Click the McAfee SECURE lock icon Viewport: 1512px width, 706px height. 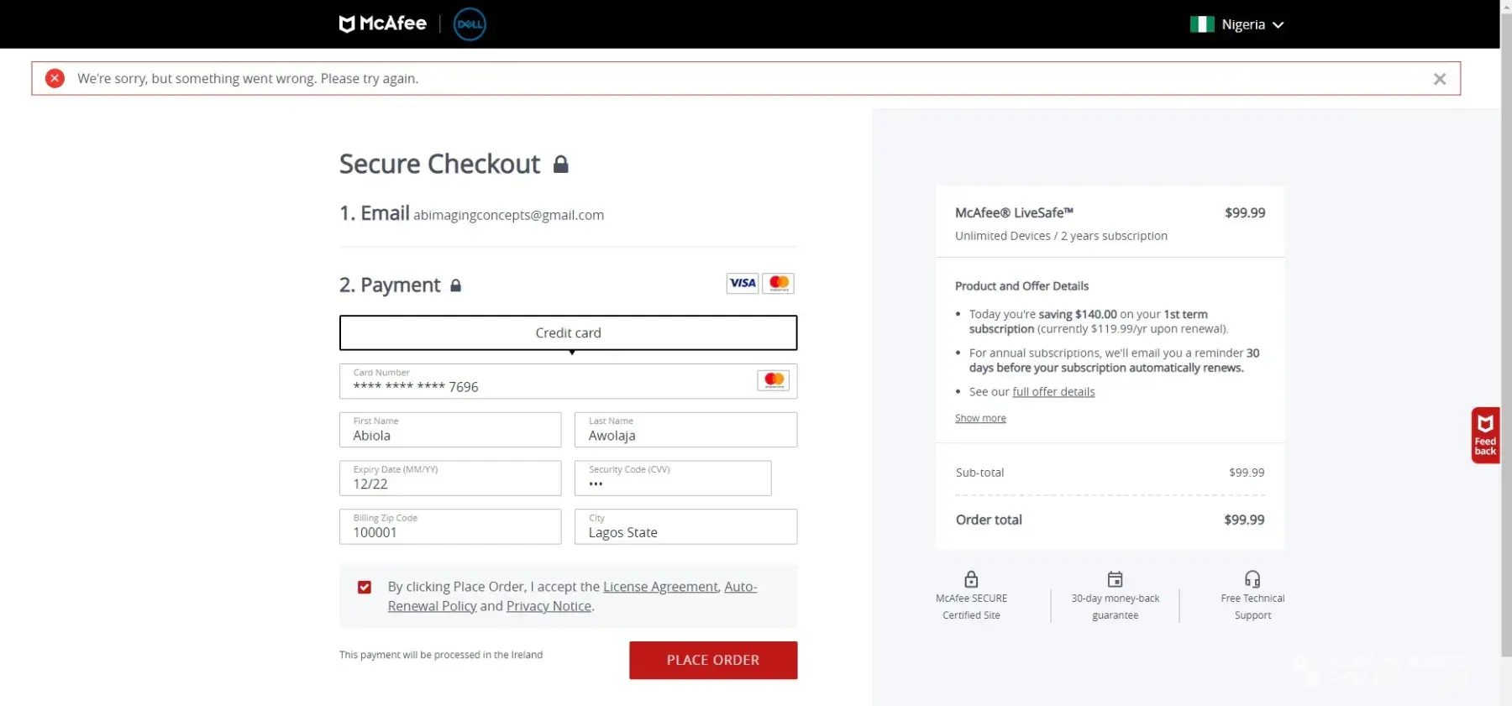coord(971,579)
